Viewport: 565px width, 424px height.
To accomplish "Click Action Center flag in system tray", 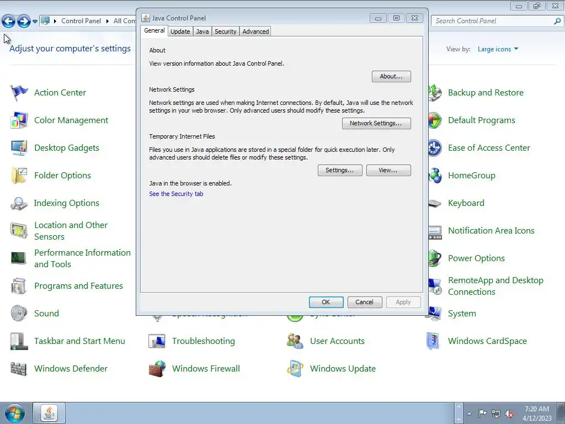I will point(482,413).
